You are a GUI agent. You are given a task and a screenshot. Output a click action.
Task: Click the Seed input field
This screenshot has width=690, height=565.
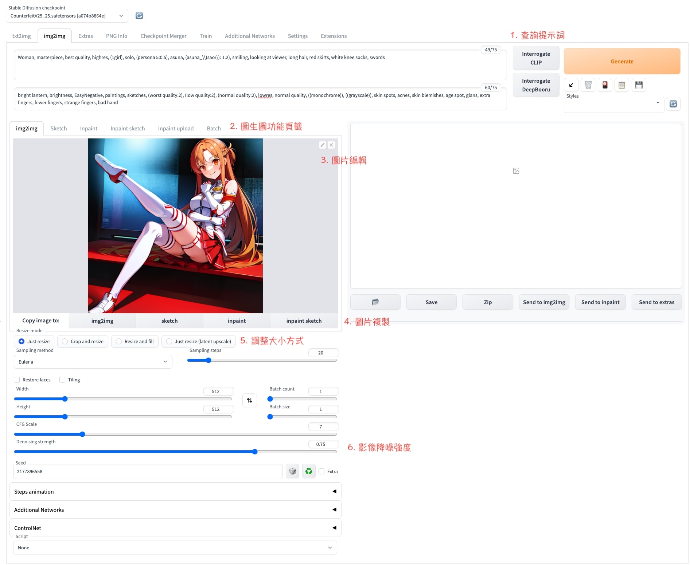click(148, 471)
